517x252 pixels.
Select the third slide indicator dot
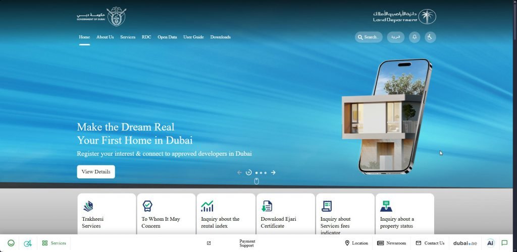(x=265, y=173)
